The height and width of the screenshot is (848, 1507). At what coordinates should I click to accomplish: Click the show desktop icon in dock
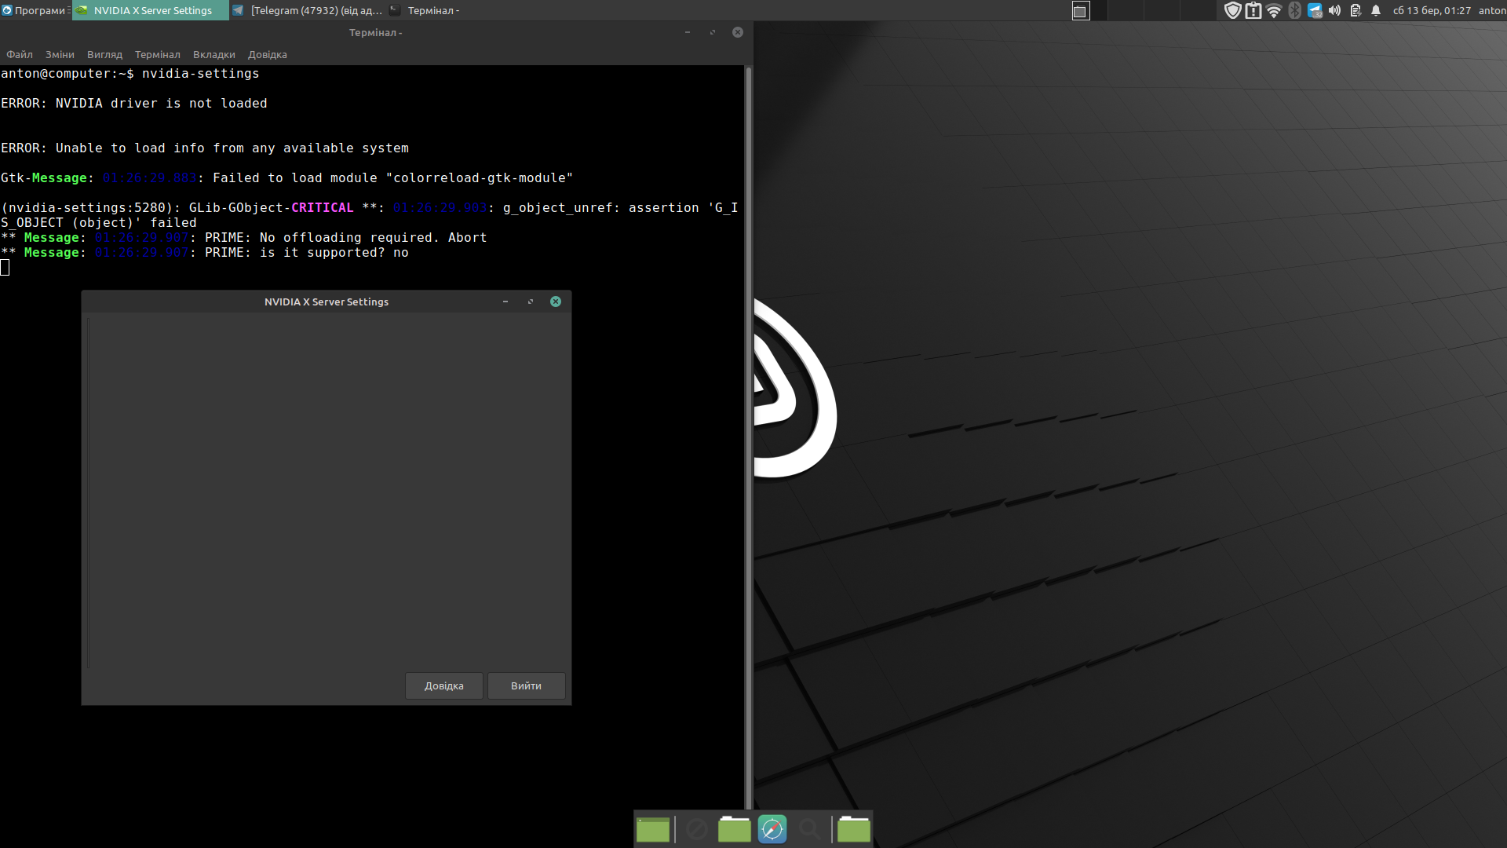point(653,829)
